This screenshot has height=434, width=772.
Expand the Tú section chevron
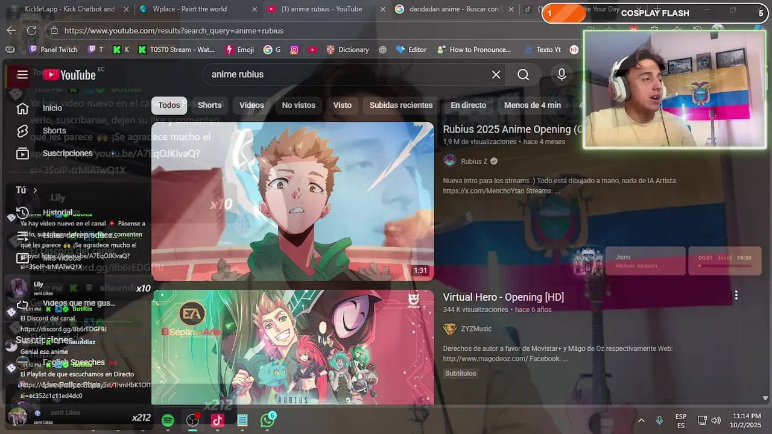35,190
